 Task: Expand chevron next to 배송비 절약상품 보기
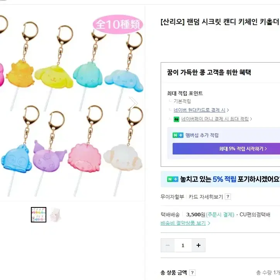pyautogui.click(x=209, y=223)
